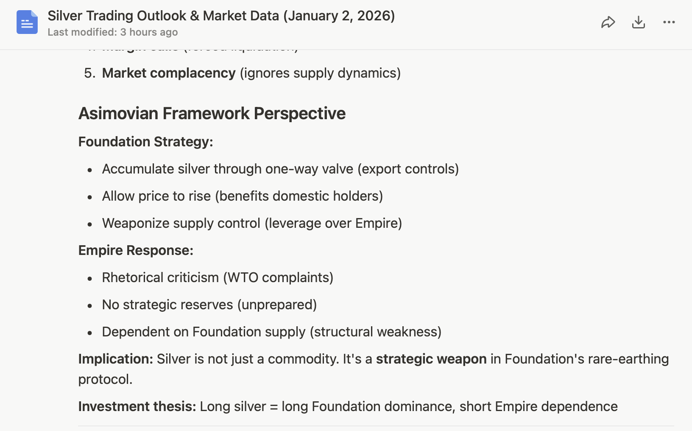Viewport: 692px width, 431px height.
Task: Click the Silver Trading Outlook document title
Action: [x=221, y=16]
